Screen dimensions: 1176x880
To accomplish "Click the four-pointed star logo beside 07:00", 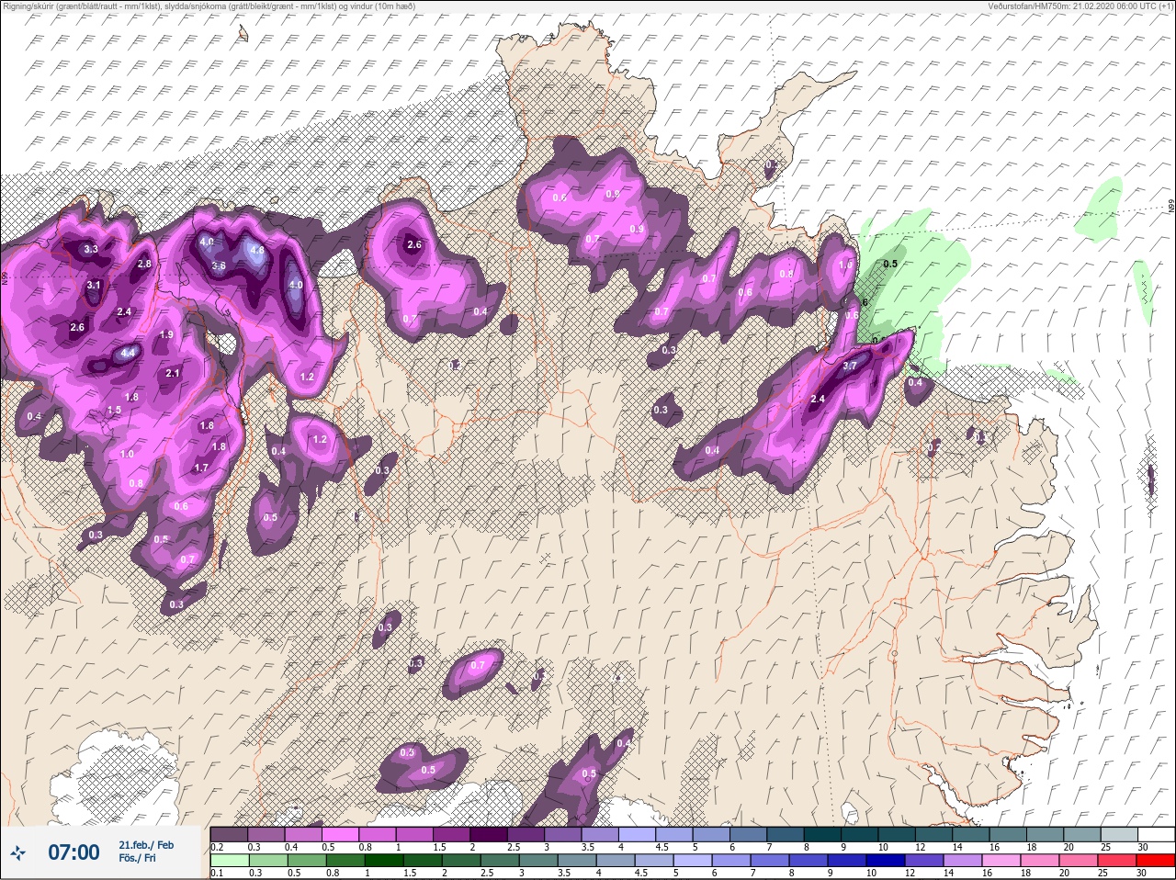I will point(19,853).
